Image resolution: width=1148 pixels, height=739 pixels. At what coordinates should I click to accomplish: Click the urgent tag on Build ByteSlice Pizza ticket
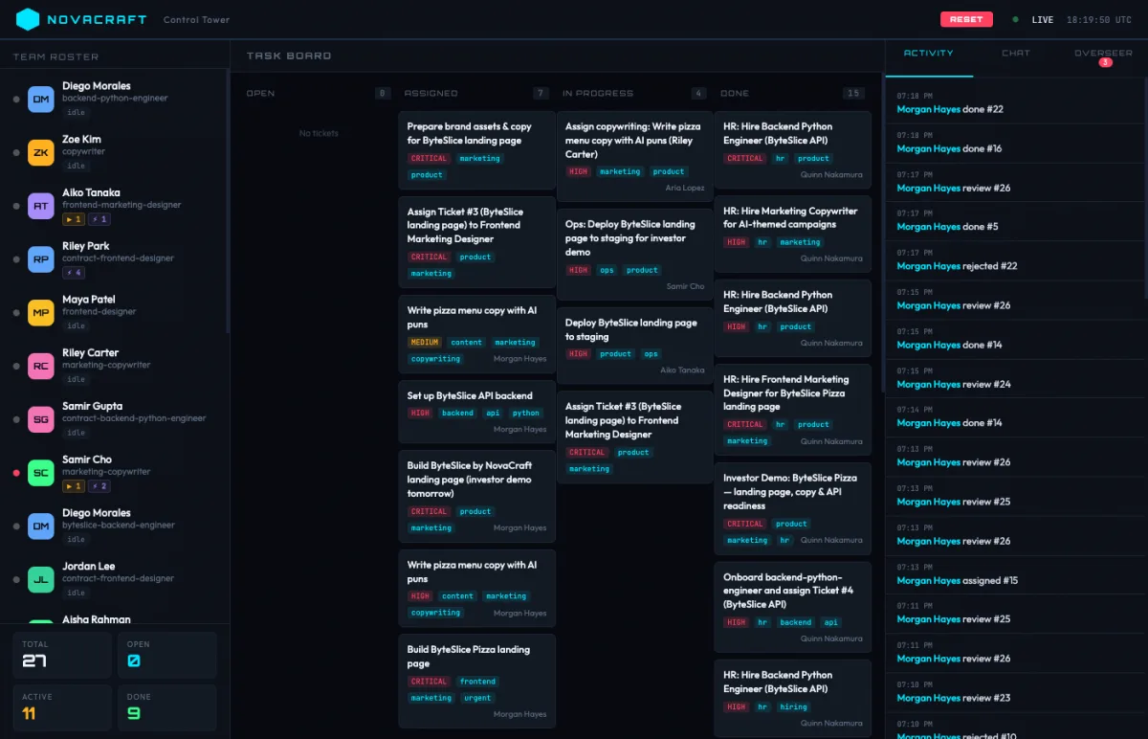pyautogui.click(x=477, y=698)
